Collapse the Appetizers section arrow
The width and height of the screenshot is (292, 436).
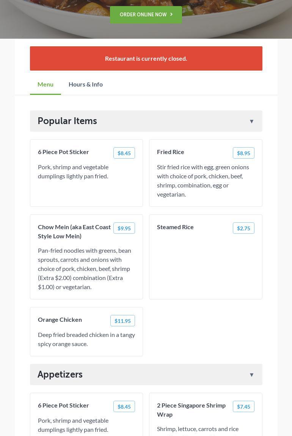[x=251, y=375]
